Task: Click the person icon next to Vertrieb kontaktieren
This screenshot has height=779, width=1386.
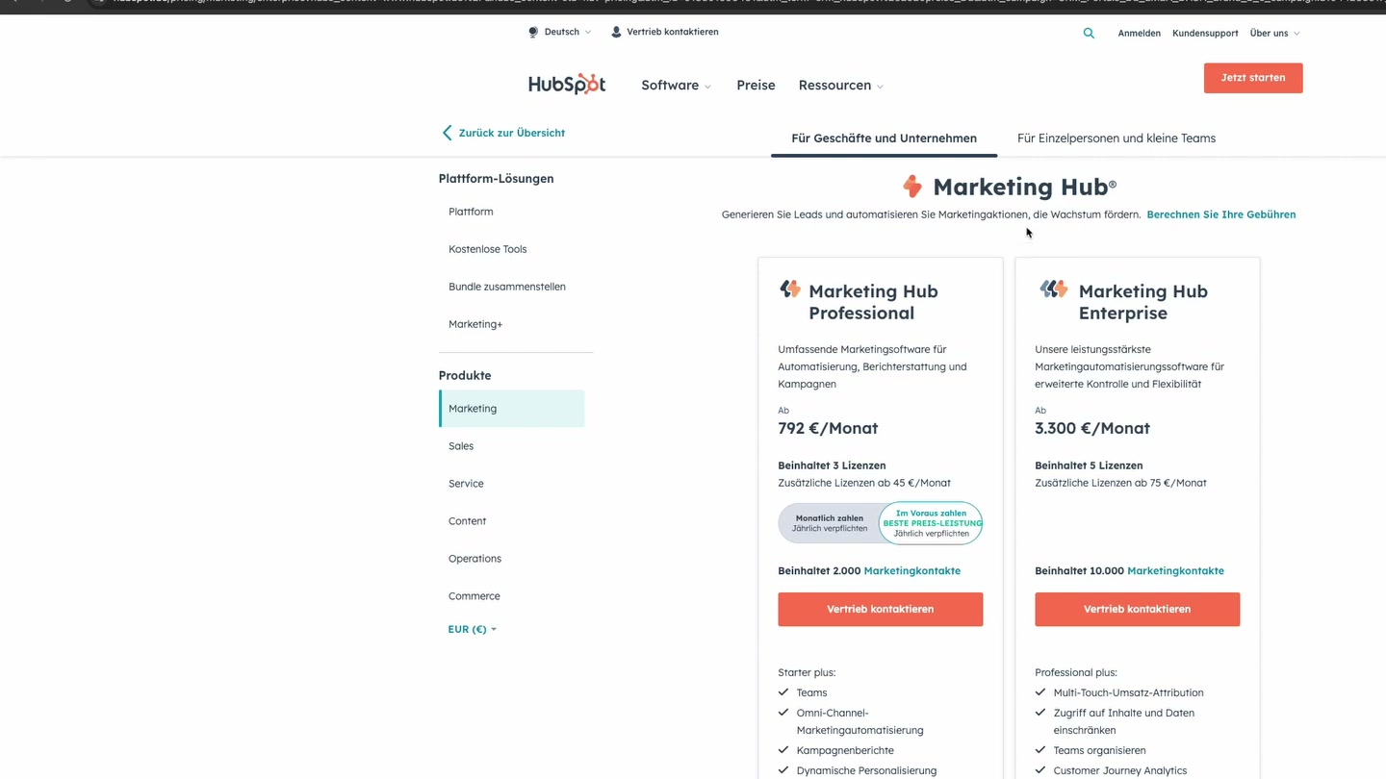Action: [x=615, y=31]
